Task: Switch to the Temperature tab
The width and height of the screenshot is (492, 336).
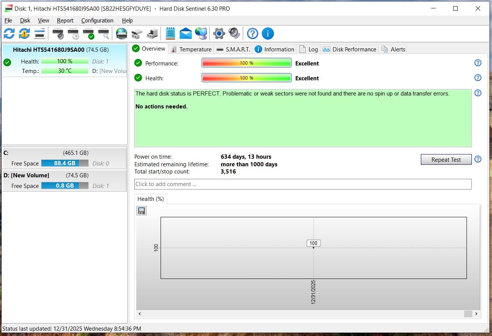Action: [x=191, y=49]
